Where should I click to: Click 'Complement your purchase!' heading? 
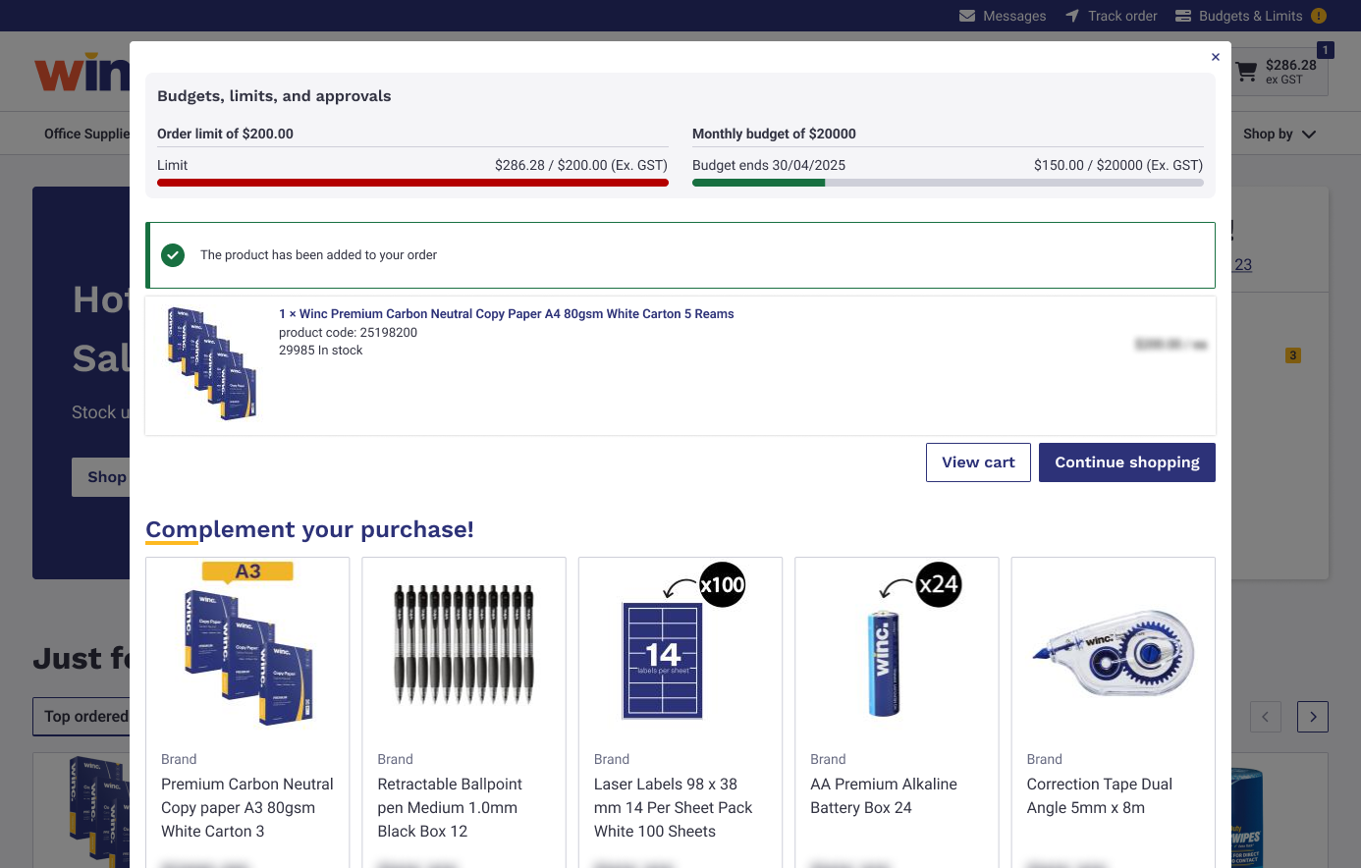(309, 529)
